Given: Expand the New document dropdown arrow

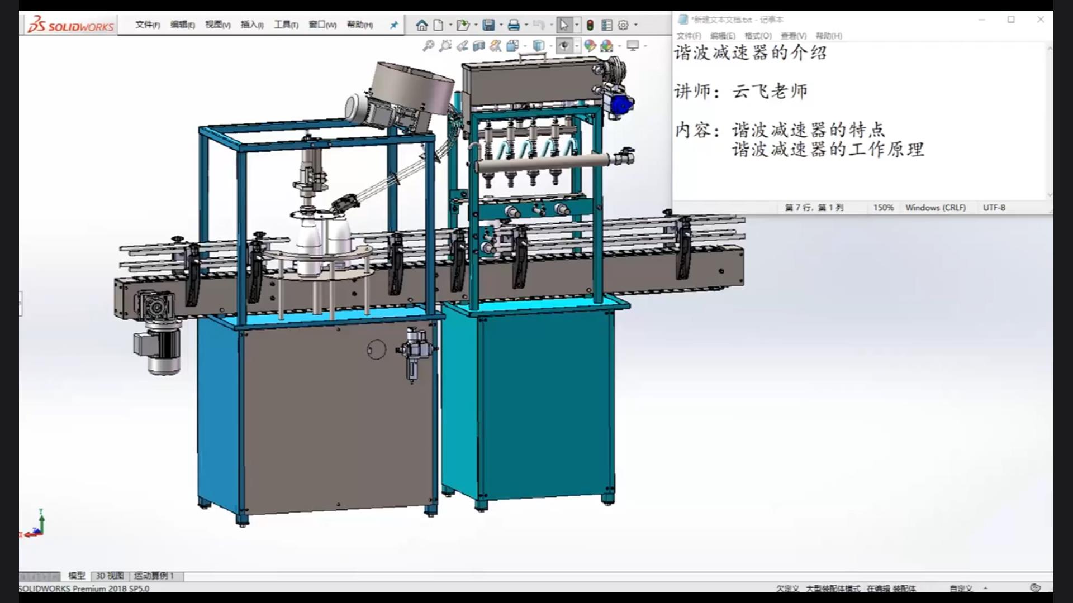Looking at the screenshot, I should point(450,25).
